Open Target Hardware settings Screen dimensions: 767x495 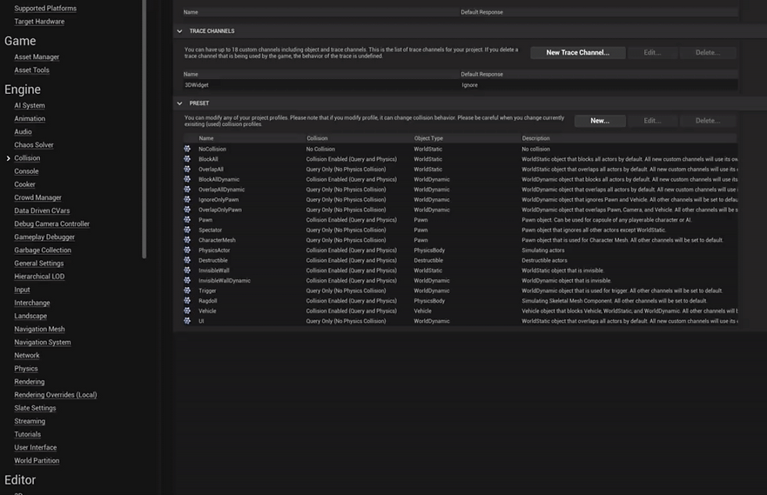(x=39, y=21)
